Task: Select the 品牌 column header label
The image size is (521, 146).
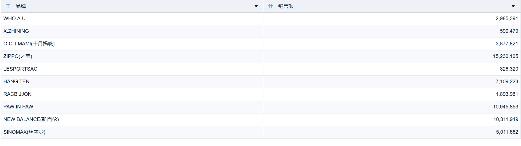Action: point(21,6)
